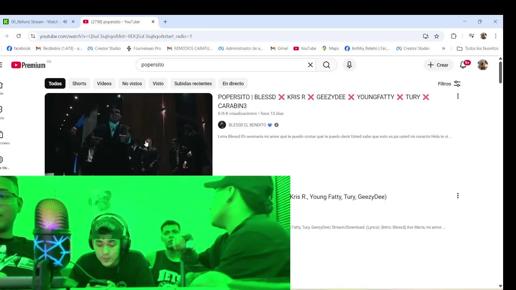The width and height of the screenshot is (516, 290).
Task: Close the popersito YouTube tab
Action: (x=153, y=22)
